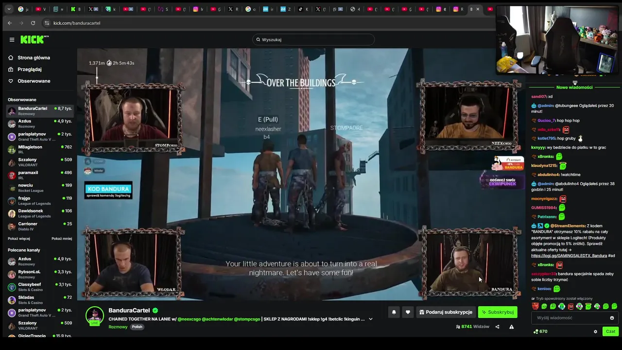Select paramaxil channel in sidebar
Image resolution: width=622 pixels, height=350 pixels.
coord(40,175)
